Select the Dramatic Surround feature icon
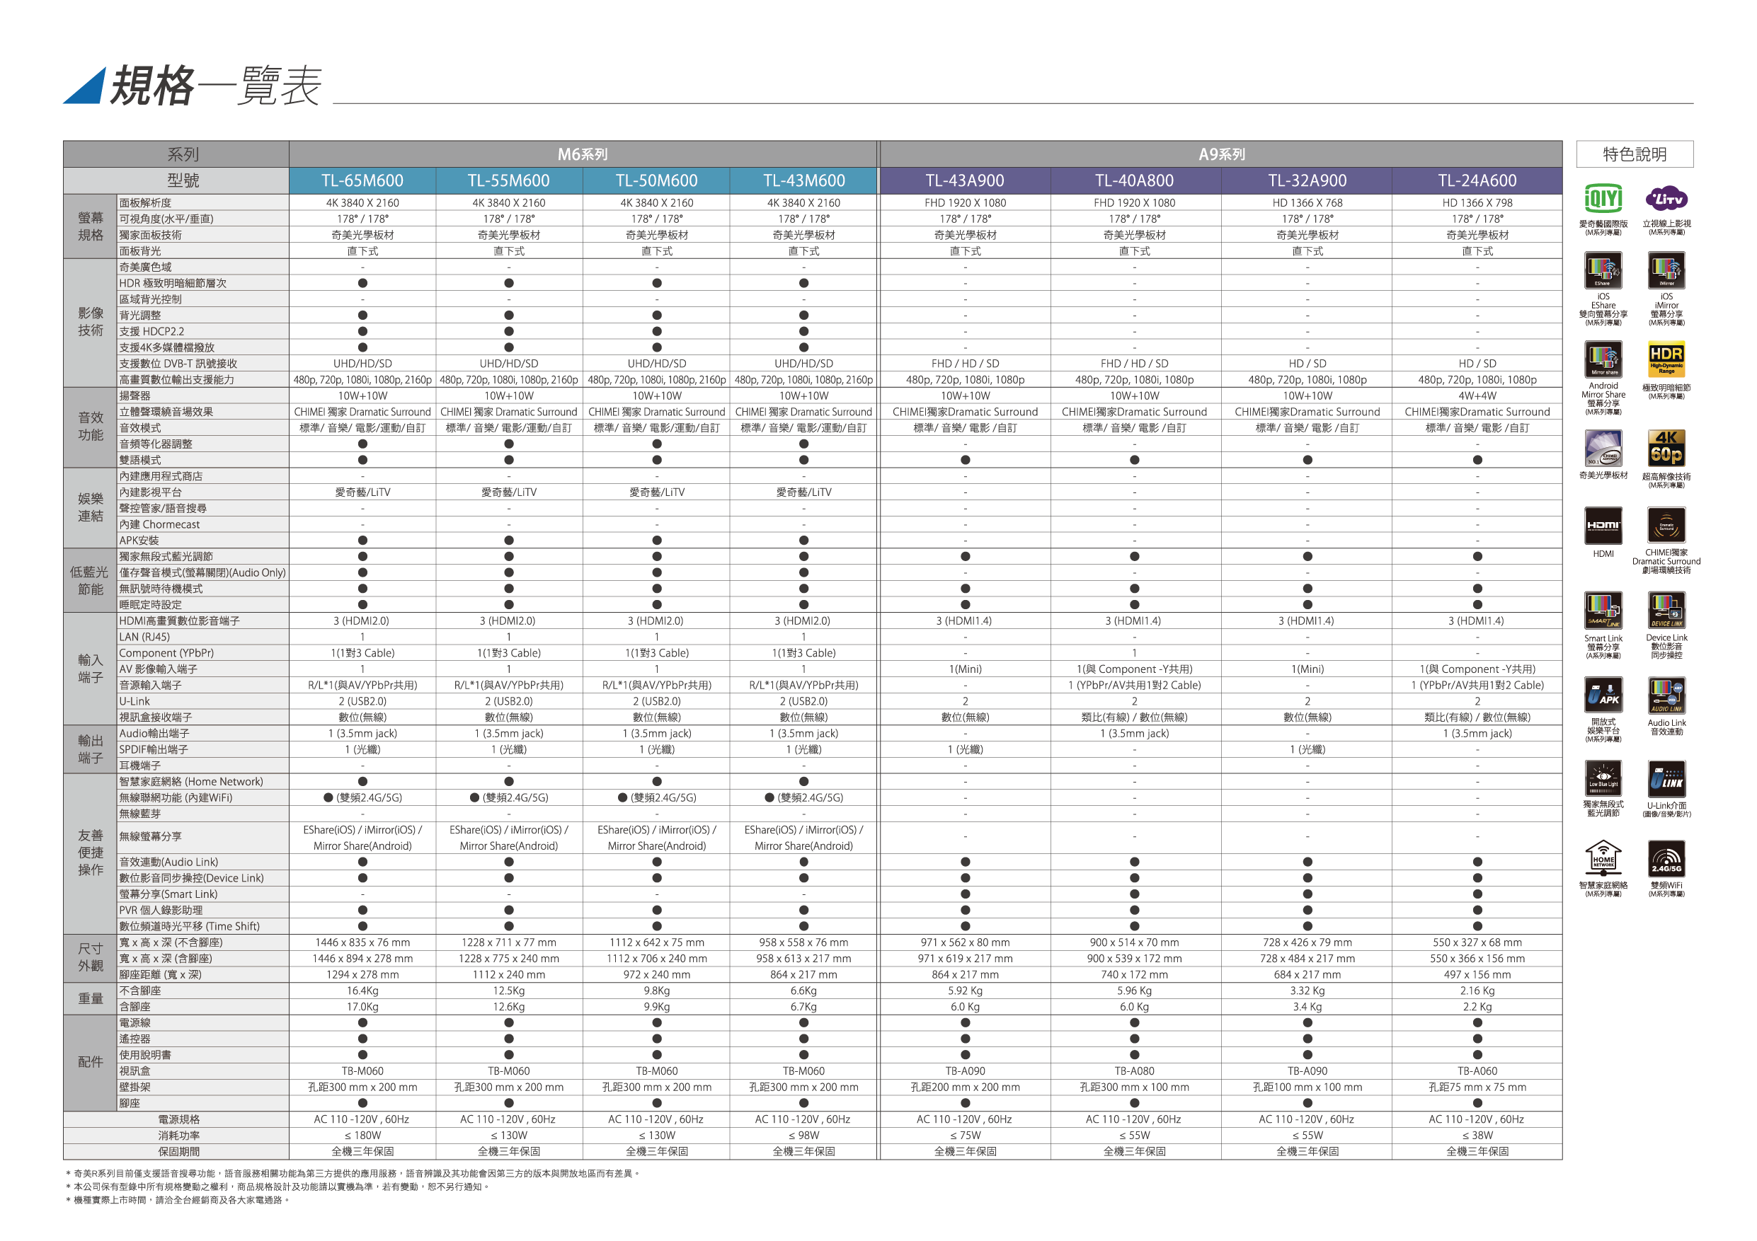Viewport: 1757px width, 1241px height. point(1666,526)
